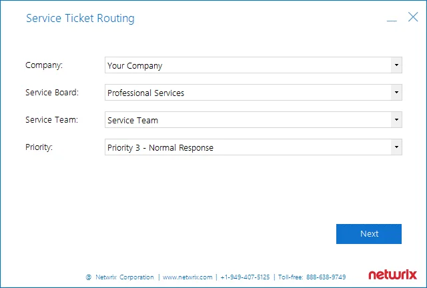Expand the Priority dropdown arrow

(396, 147)
